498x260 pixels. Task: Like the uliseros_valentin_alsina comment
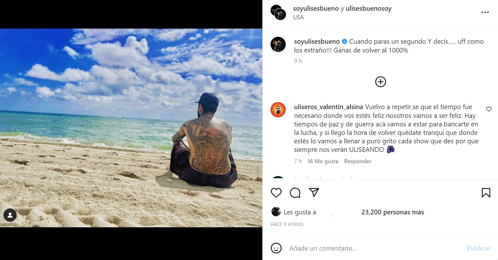point(489,109)
